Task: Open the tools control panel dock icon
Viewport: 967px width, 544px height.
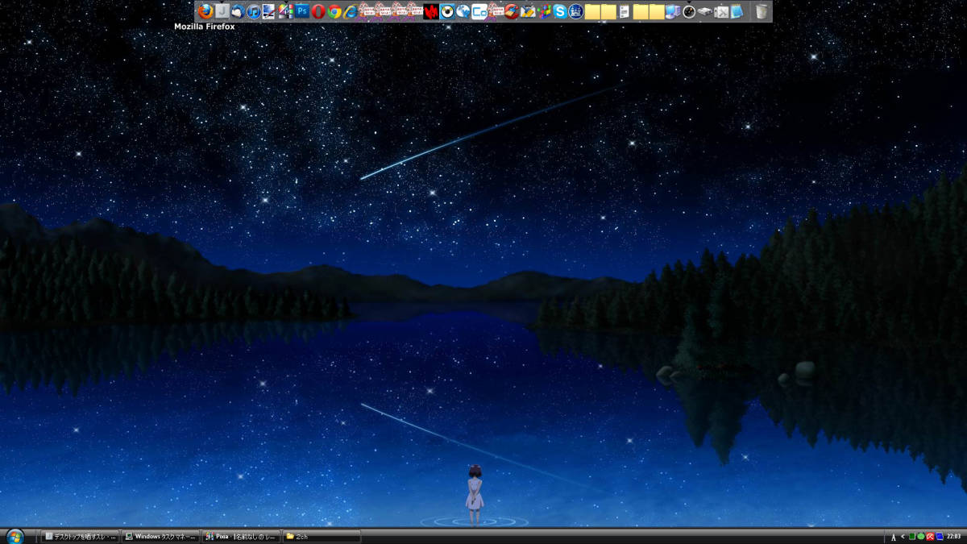Action: 721,11
